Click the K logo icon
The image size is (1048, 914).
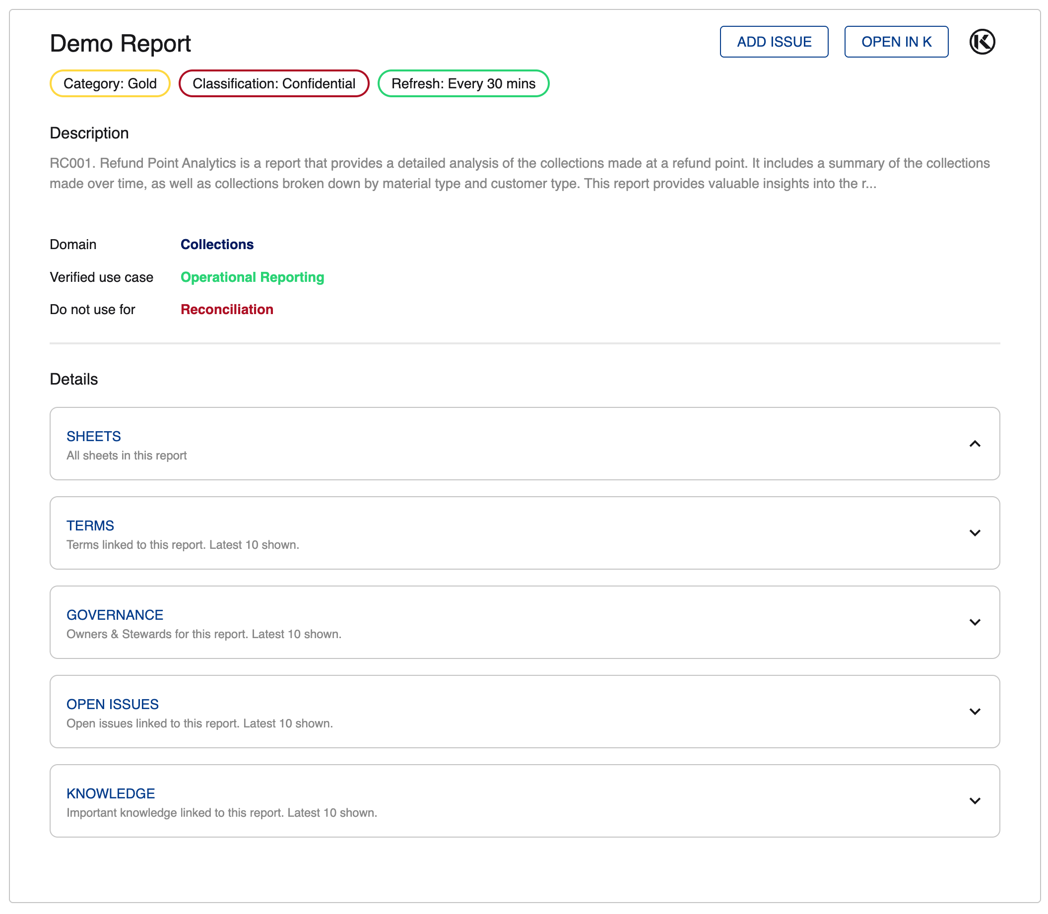pyautogui.click(x=981, y=42)
